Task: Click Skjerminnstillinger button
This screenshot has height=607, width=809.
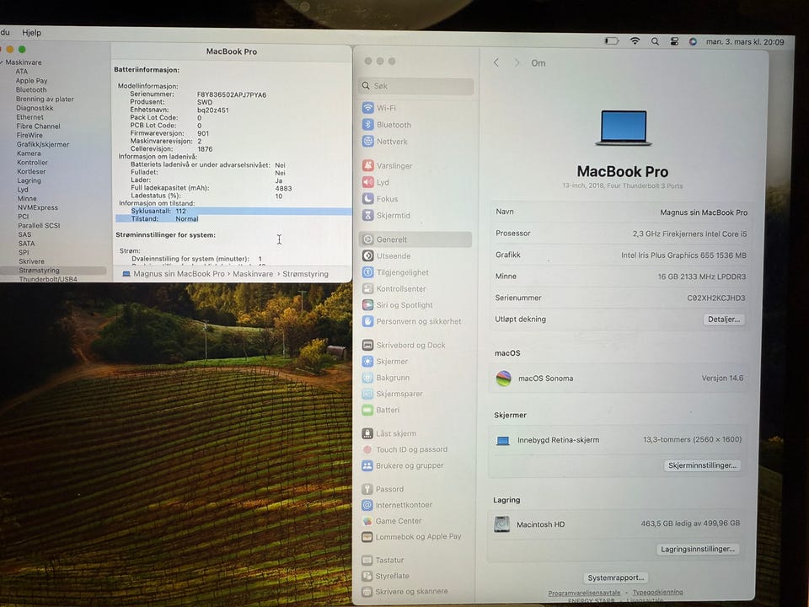Action: pyautogui.click(x=702, y=465)
